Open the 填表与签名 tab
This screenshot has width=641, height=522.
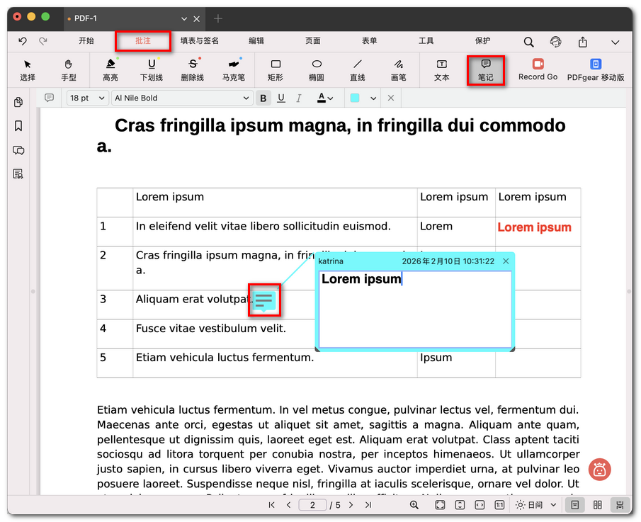click(x=199, y=41)
